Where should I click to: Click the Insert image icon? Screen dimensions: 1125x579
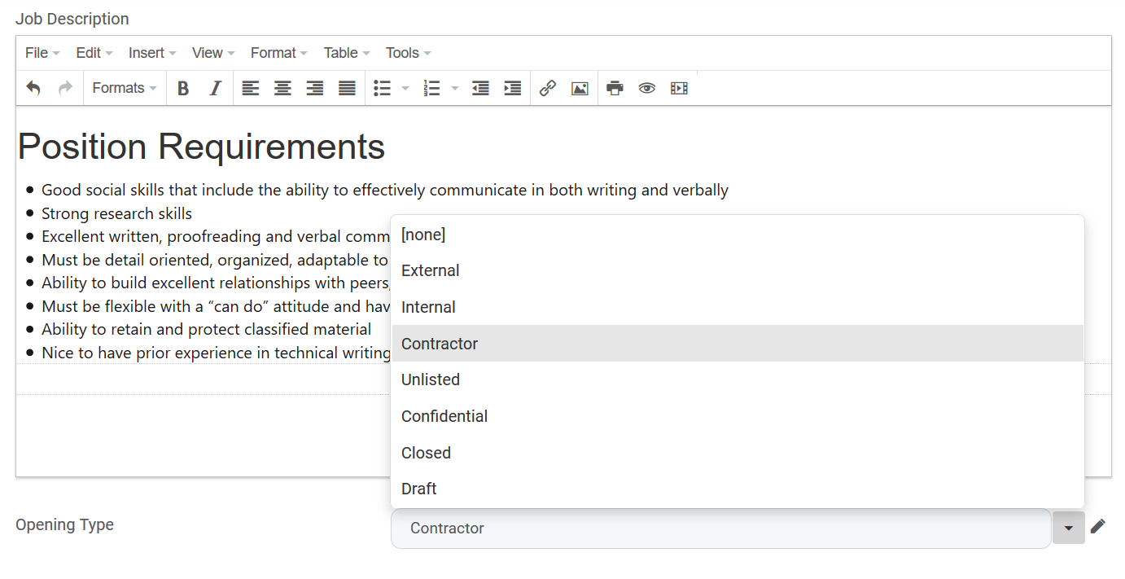pos(580,88)
